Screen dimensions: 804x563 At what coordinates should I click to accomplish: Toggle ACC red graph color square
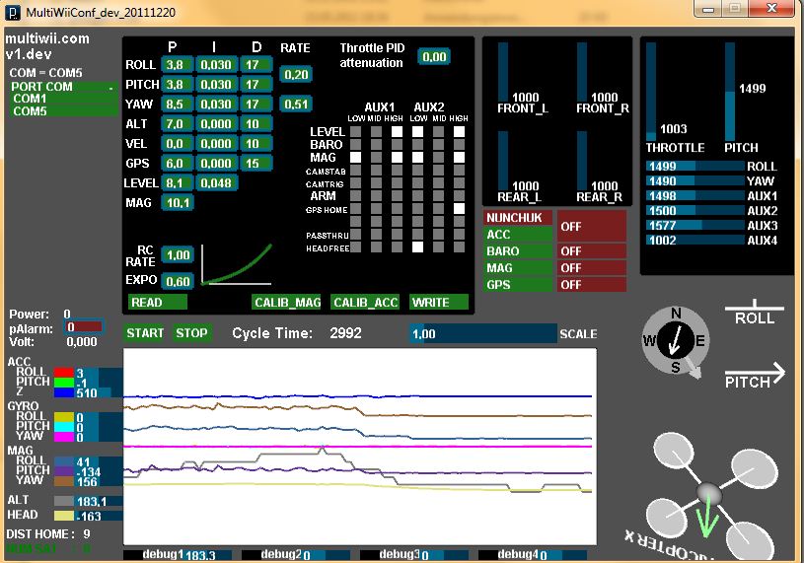(64, 373)
